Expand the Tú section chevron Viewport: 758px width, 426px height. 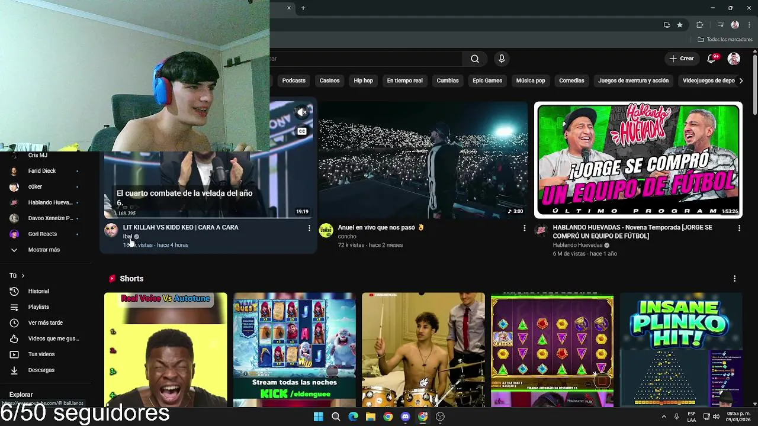[23, 276]
